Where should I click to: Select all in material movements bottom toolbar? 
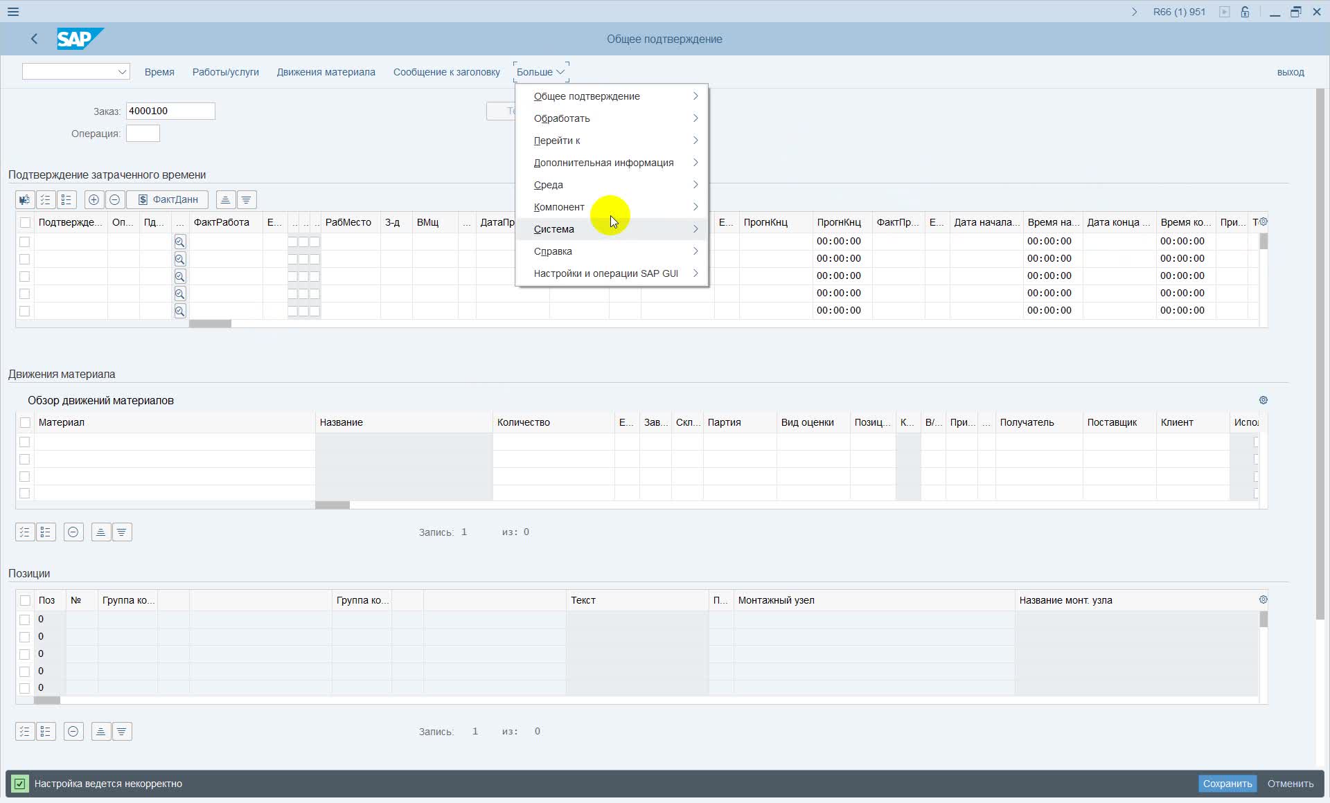pyautogui.click(x=25, y=532)
